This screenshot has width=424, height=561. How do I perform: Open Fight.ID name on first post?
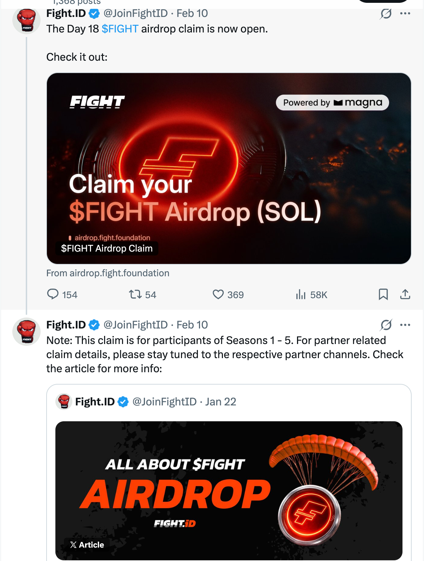tap(66, 13)
